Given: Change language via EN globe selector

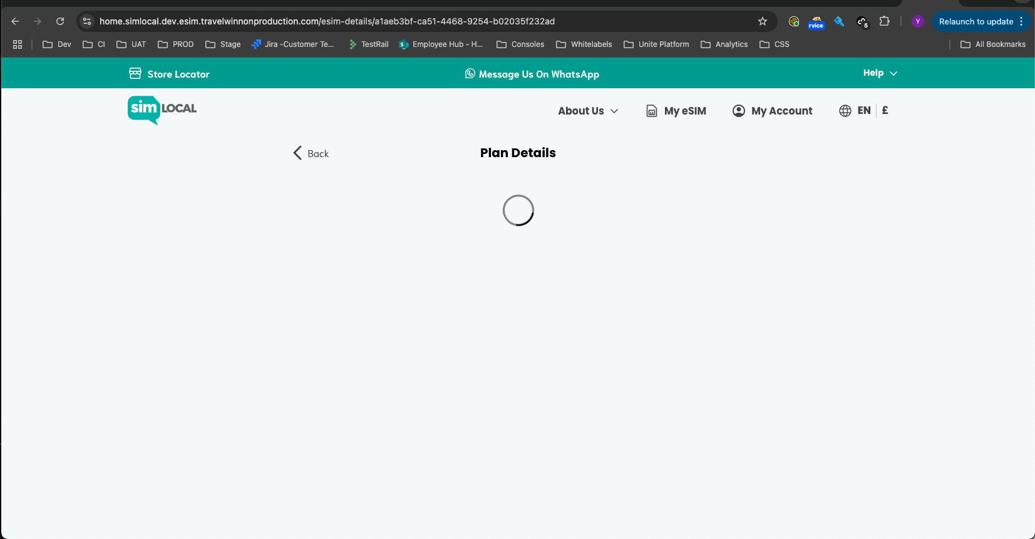Looking at the screenshot, I should pyautogui.click(x=855, y=111).
